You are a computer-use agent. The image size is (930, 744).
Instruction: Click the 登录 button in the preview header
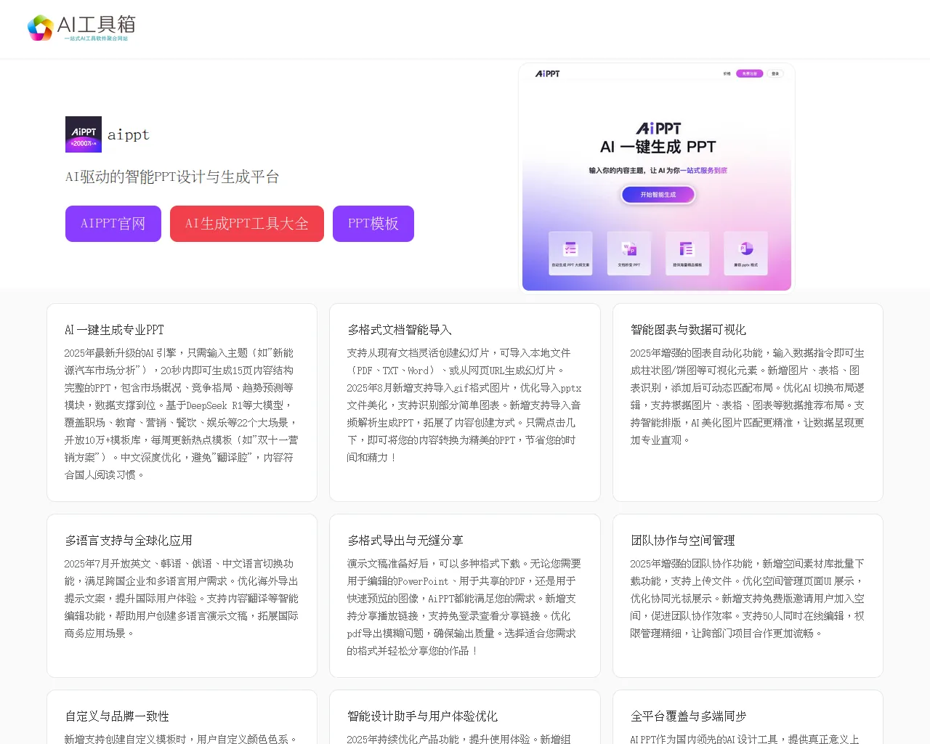coord(775,73)
